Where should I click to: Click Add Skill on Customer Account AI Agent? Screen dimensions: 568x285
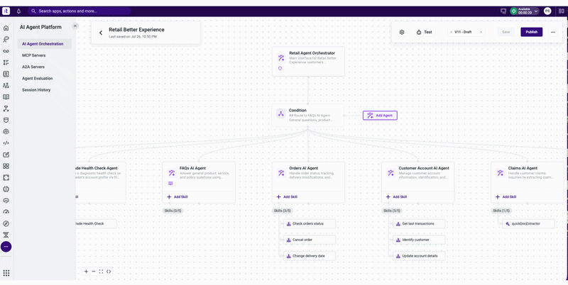pyautogui.click(x=396, y=197)
